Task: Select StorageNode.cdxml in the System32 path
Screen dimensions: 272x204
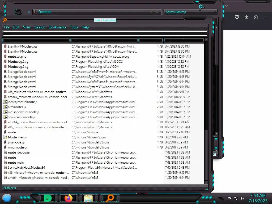Action: (22, 87)
